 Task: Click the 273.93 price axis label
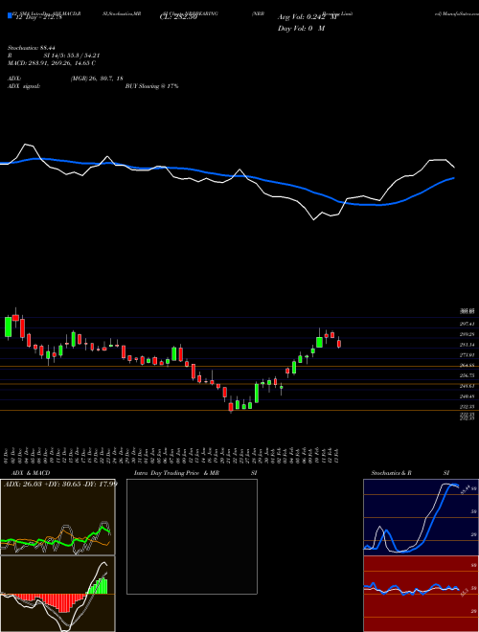coord(468,354)
